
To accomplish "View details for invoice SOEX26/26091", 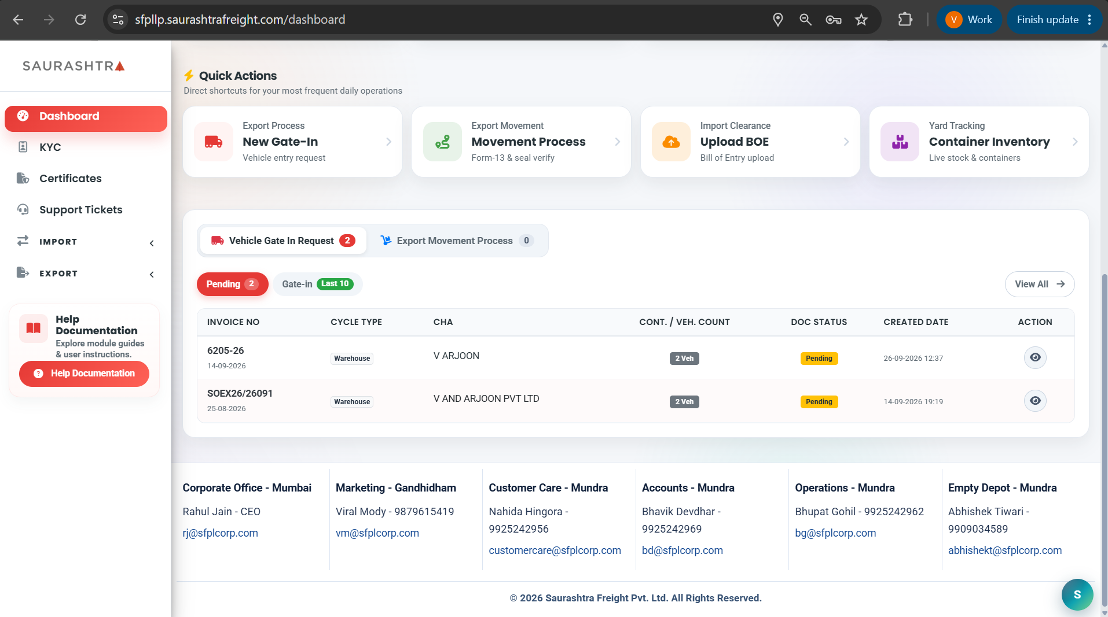I will coord(1035,401).
